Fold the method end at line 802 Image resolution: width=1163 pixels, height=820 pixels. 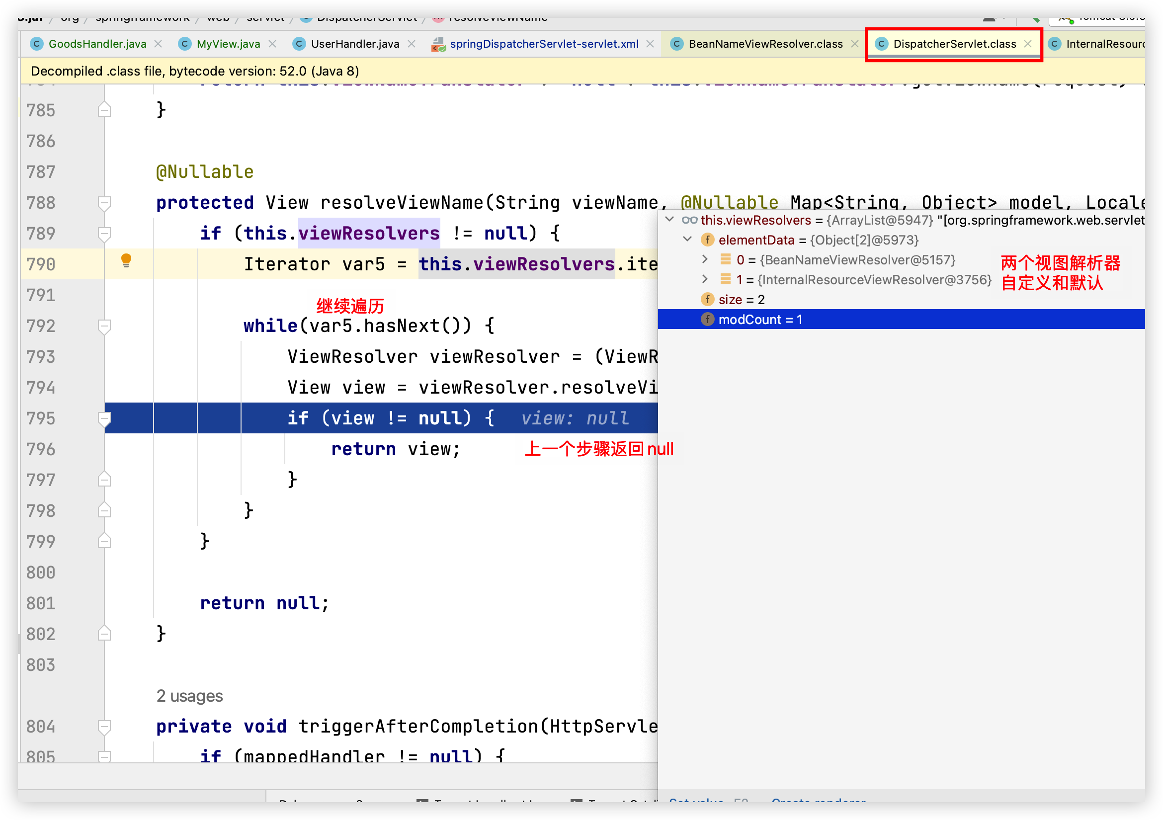104,634
